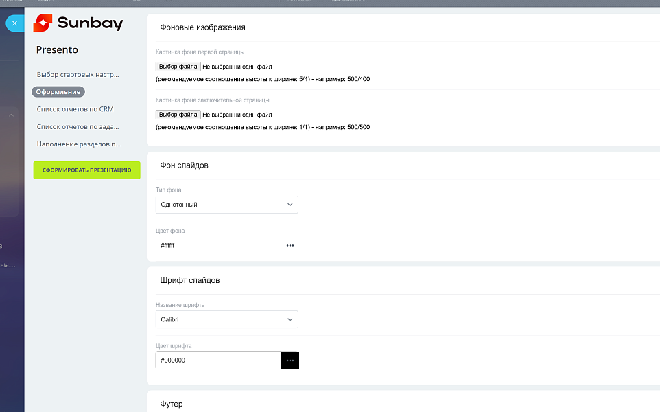Click the Sunbay logo icon
This screenshot has width=660, height=412.
(43, 23)
